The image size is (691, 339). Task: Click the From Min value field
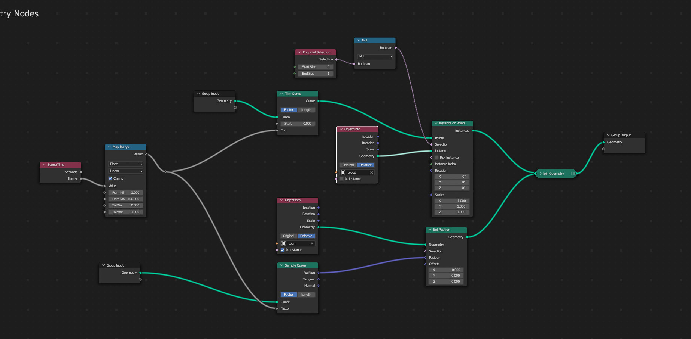(x=126, y=193)
